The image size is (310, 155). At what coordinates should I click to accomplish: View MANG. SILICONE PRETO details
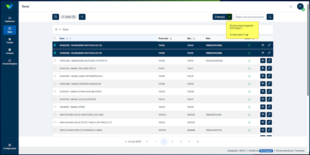[263, 68]
